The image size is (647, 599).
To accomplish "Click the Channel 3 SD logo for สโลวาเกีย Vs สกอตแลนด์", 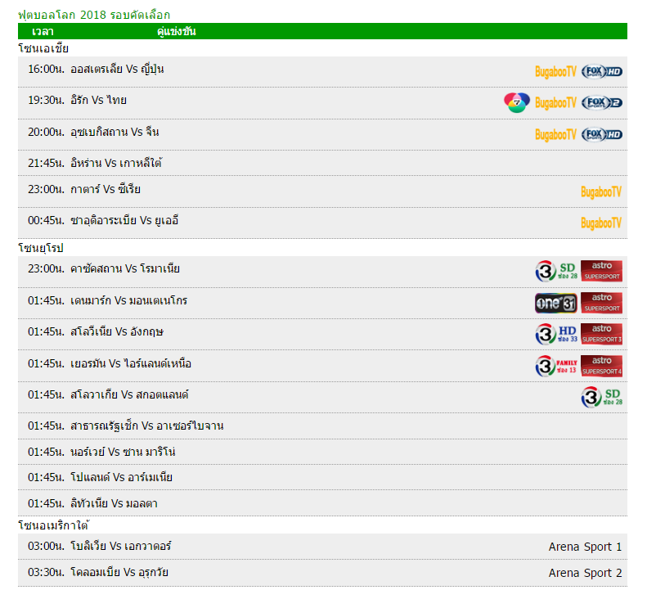I will point(602,397).
